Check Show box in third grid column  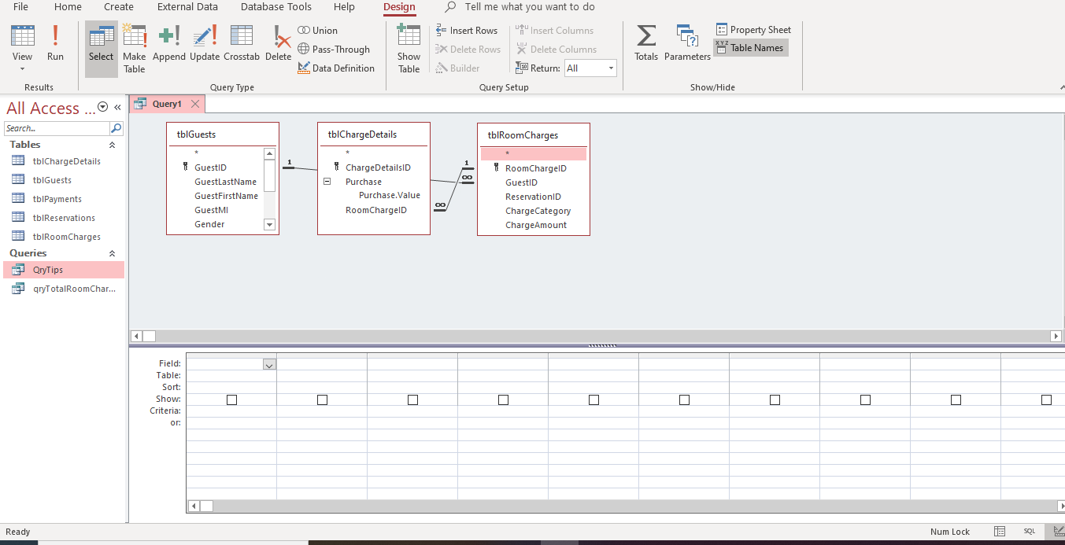point(412,400)
